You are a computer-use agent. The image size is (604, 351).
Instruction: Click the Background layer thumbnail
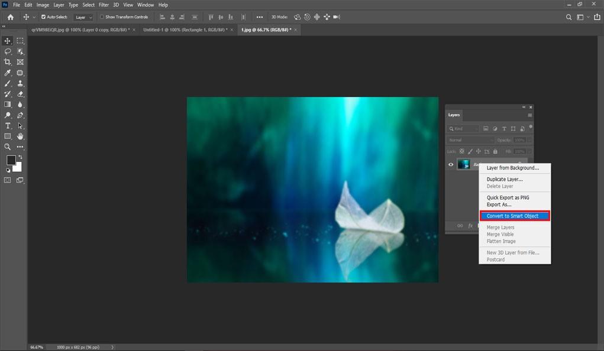pos(463,164)
